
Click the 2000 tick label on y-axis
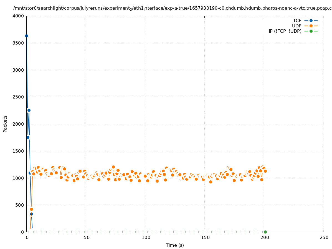(x=18, y=124)
